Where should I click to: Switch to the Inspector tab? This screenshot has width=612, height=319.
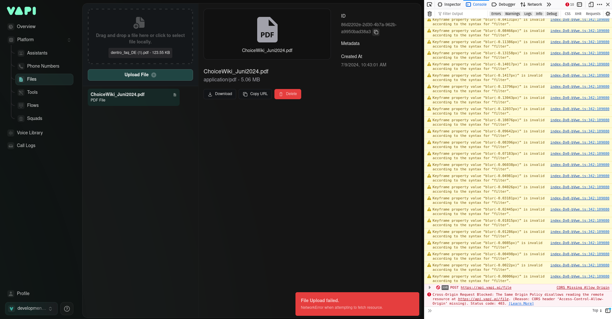449,4
